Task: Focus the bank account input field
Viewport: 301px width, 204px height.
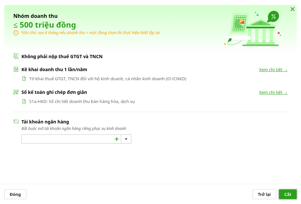Action: coord(68,139)
